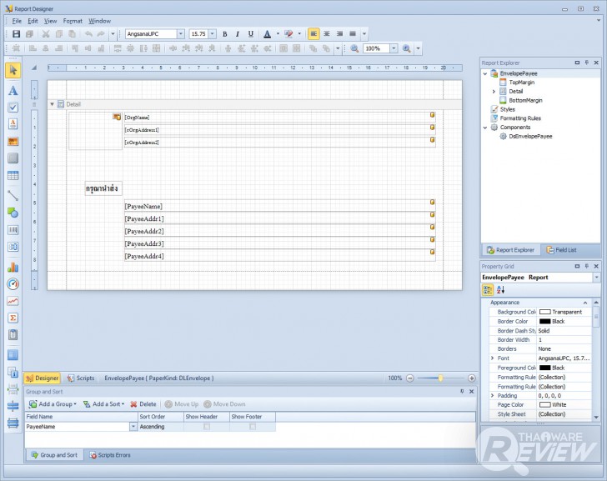607x481 pixels.
Task: Toggle the Show Header checkbox for PayeeName
Action: coord(207,427)
